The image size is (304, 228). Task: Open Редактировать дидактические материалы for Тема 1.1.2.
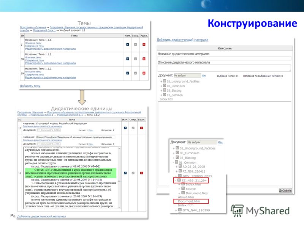(51, 63)
